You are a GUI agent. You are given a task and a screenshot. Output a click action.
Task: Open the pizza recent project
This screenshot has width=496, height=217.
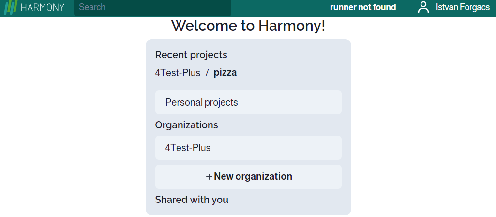pyautogui.click(x=225, y=73)
